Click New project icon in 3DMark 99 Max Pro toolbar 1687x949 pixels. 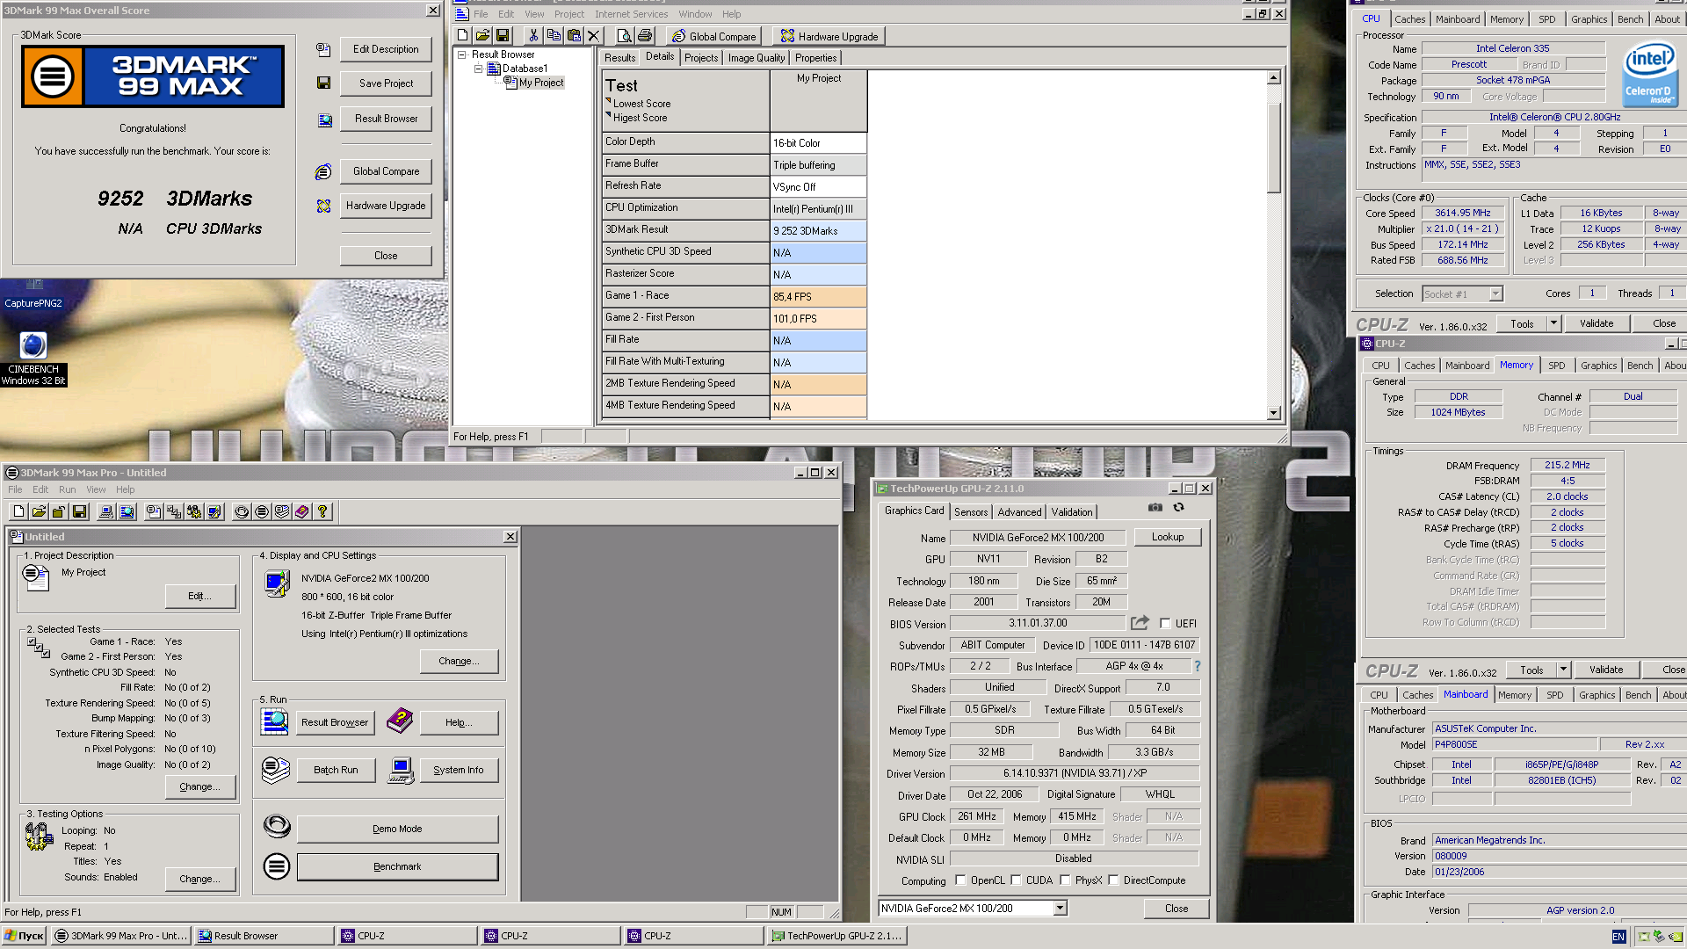coord(18,511)
